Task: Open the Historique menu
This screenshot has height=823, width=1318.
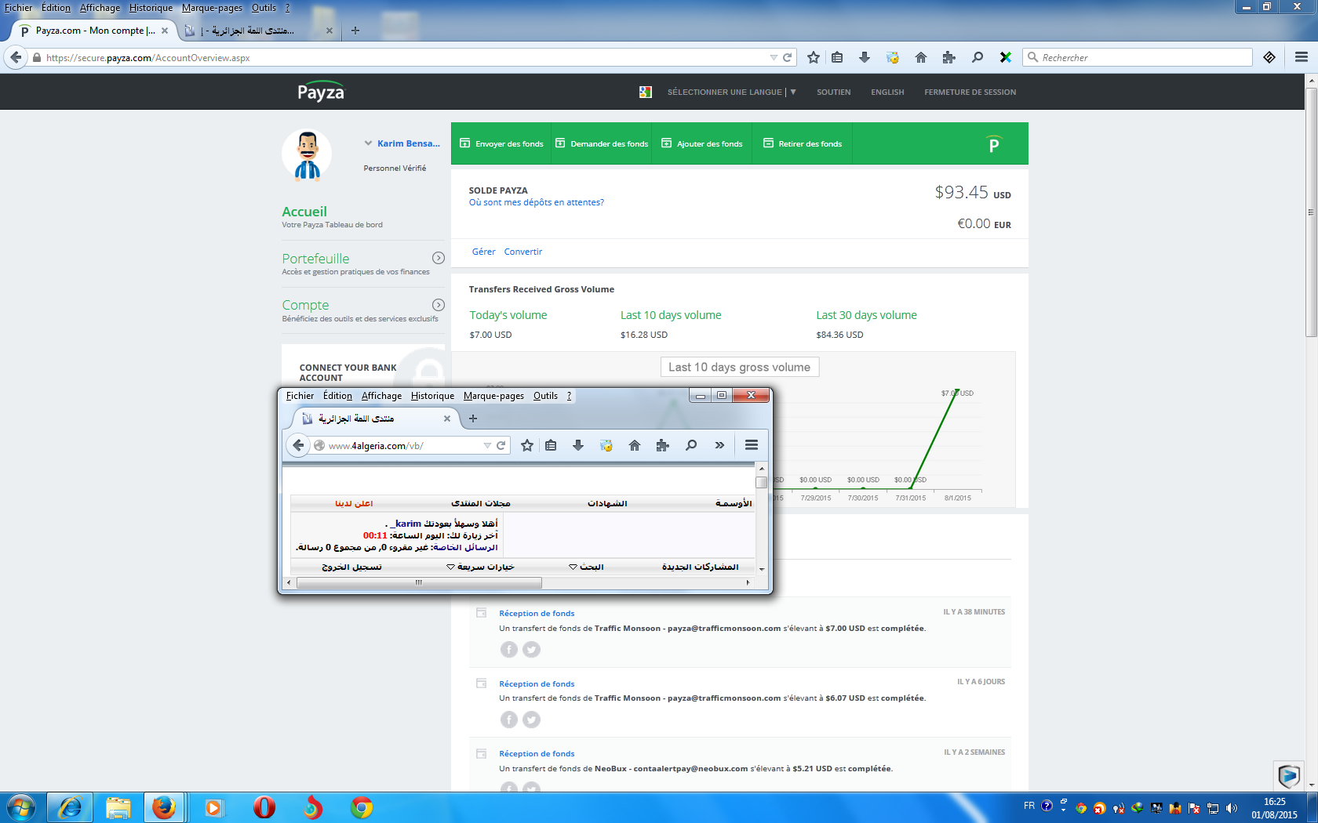Action: click(151, 8)
